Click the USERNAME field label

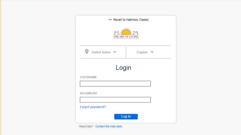(x=88, y=77)
